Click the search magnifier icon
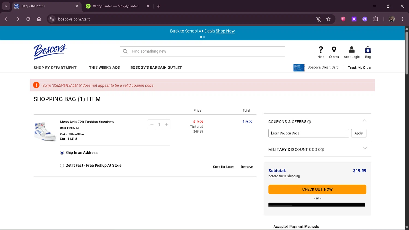Image resolution: width=409 pixels, height=230 pixels. click(x=125, y=51)
